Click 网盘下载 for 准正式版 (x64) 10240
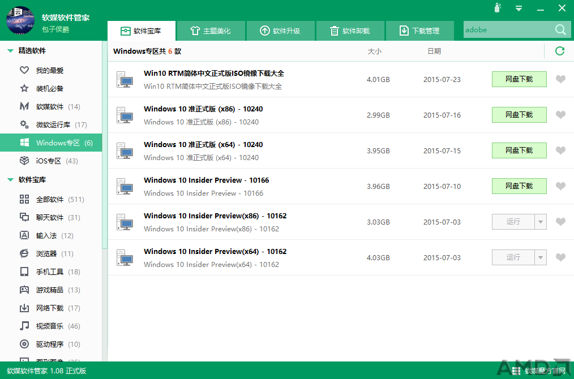 pos(519,150)
